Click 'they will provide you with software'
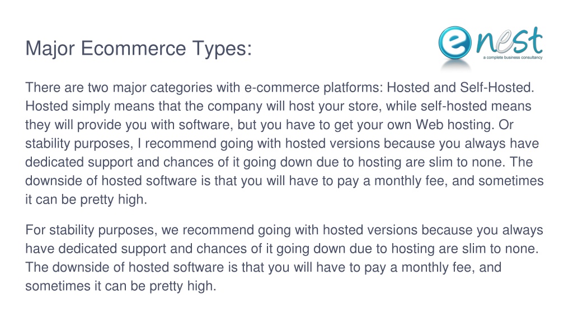 (129, 125)
